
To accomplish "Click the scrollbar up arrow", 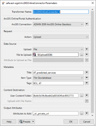I will [x=92, y=9].
